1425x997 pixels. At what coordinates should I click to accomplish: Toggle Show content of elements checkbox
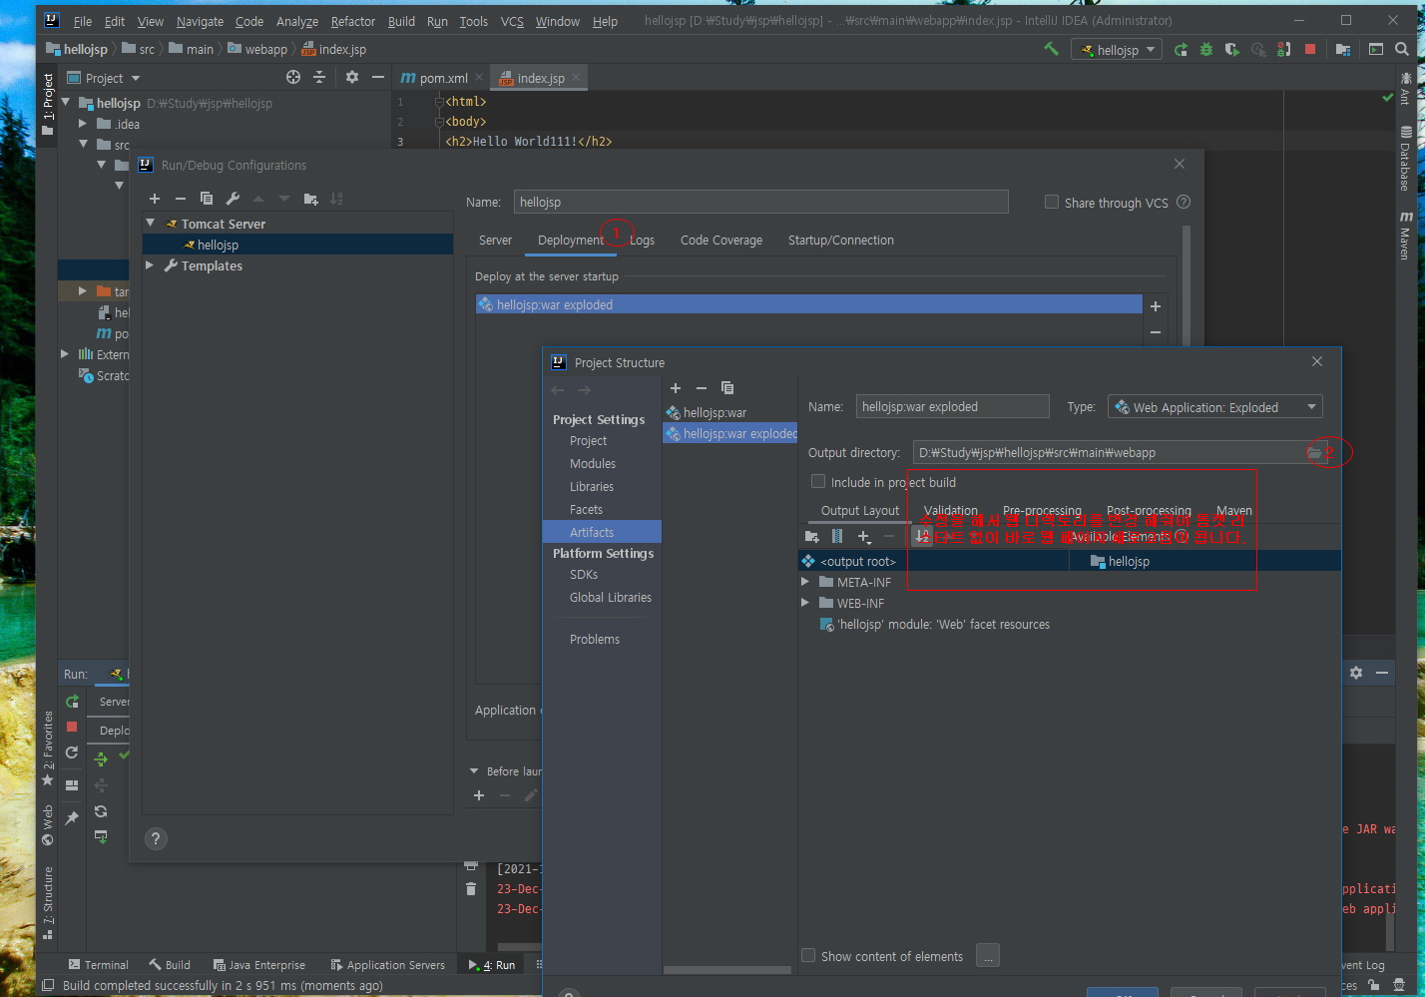(x=808, y=955)
